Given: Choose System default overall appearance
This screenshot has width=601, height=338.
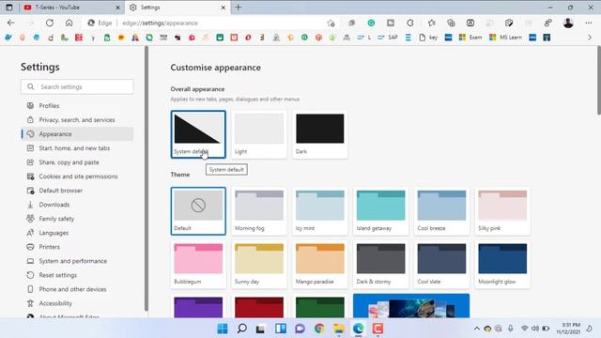Looking at the screenshot, I should point(198,134).
